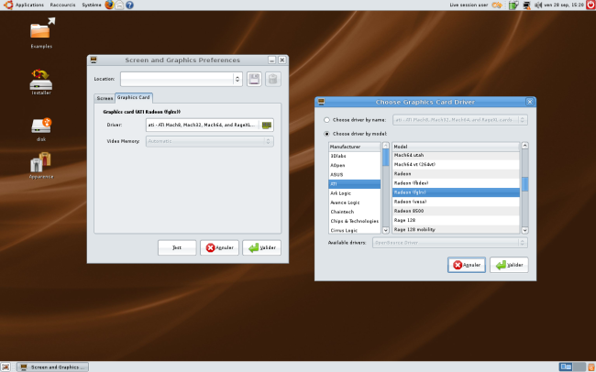The height and width of the screenshot is (372, 596).
Task: Click the Manufacturer list scroll down arrow
Action: tap(386, 230)
